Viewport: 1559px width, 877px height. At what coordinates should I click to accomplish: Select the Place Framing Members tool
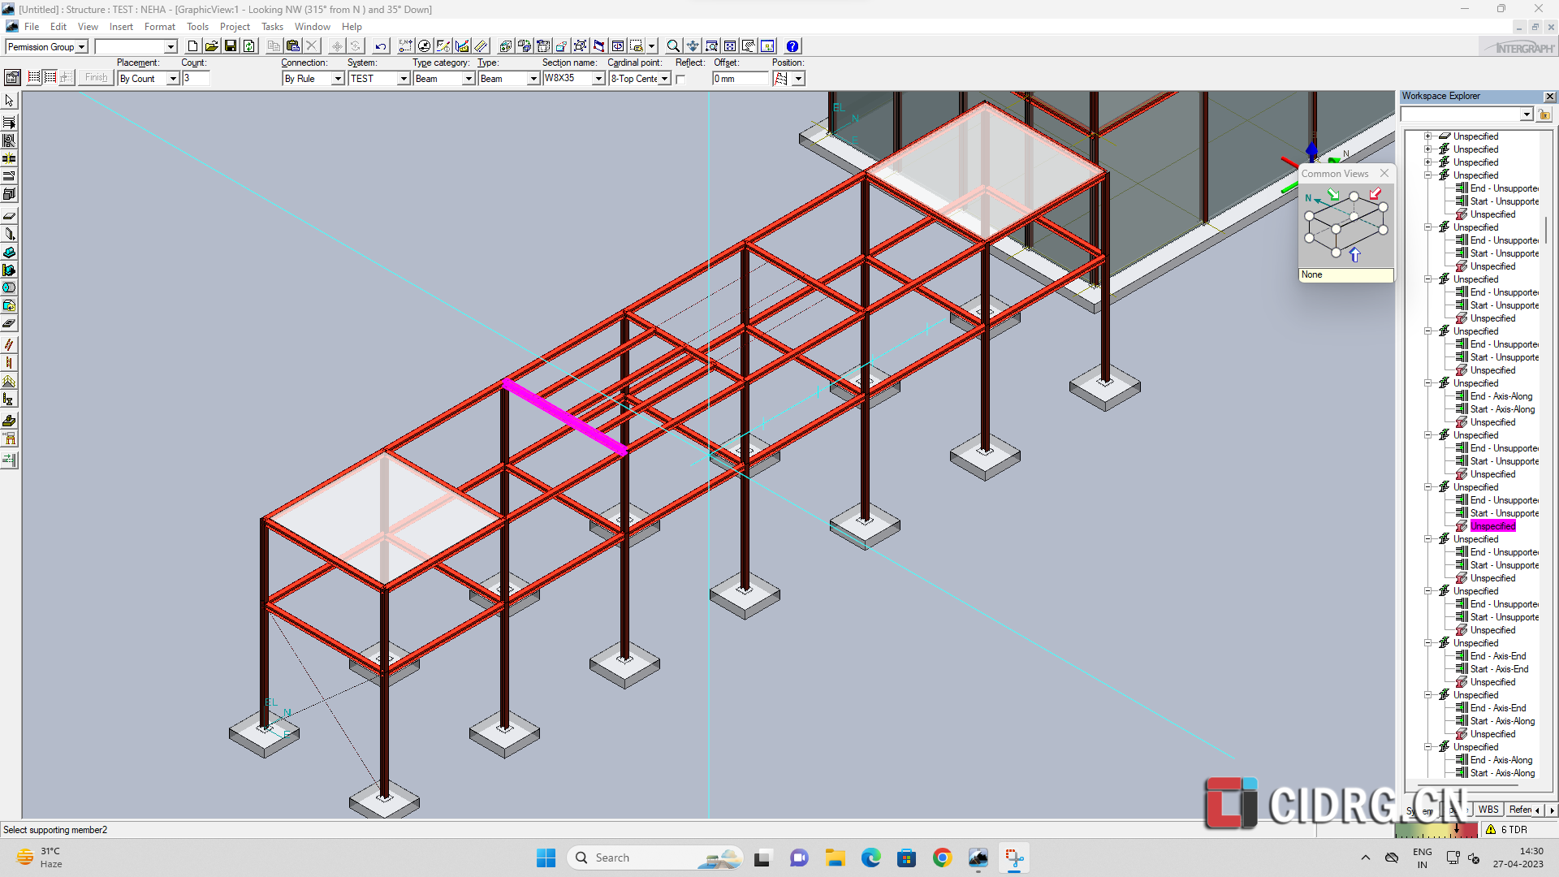tap(10, 140)
